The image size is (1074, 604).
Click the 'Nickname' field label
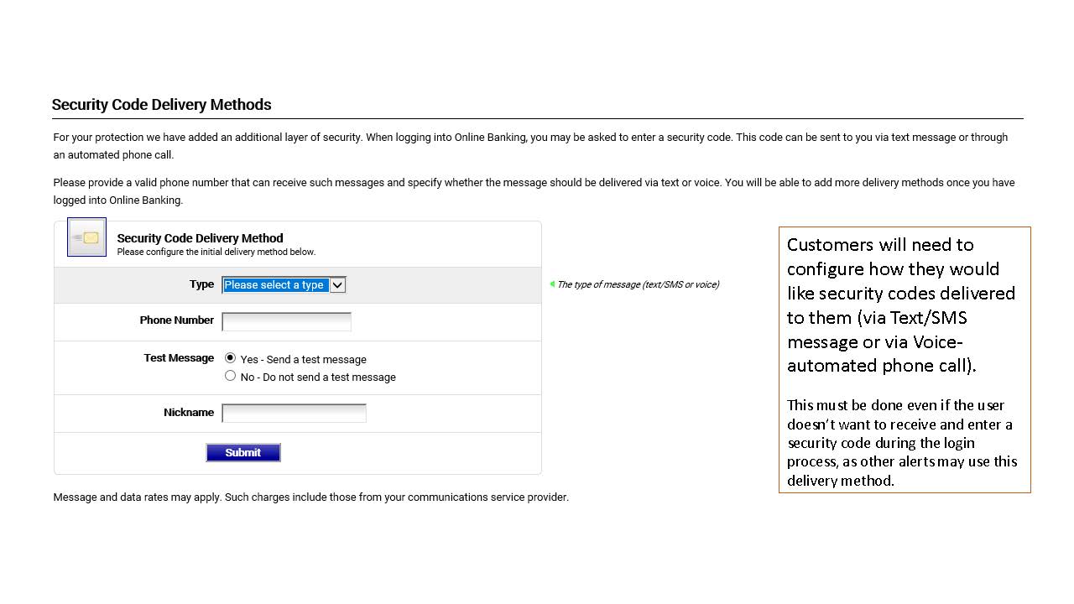[189, 413]
